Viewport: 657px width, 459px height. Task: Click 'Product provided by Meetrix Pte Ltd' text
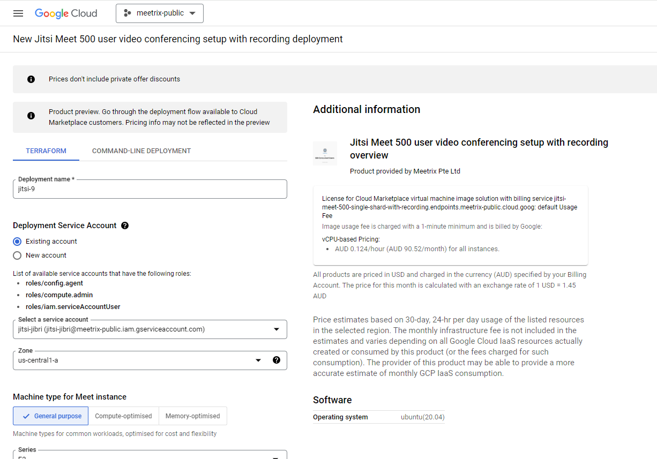pyautogui.click(x=405, y=171)
